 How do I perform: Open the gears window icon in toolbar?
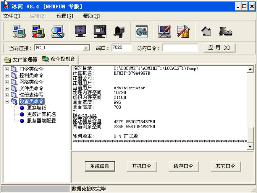[x=142, y=31]
